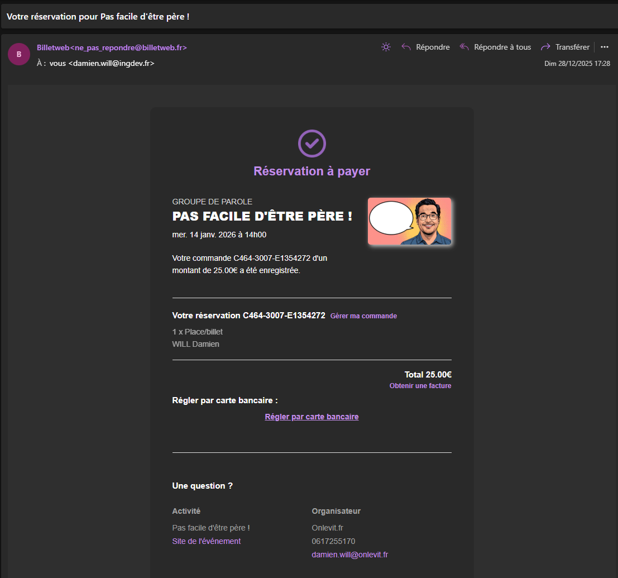Click the Réservation à payer heading

(312, 171)
